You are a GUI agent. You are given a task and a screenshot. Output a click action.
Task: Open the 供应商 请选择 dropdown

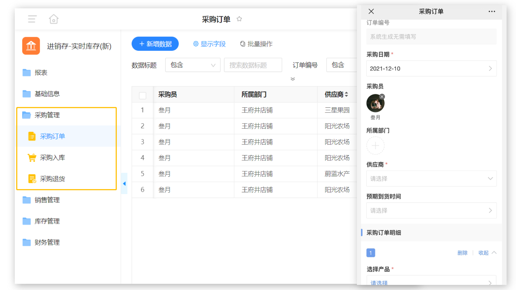[x=431, y=179]
